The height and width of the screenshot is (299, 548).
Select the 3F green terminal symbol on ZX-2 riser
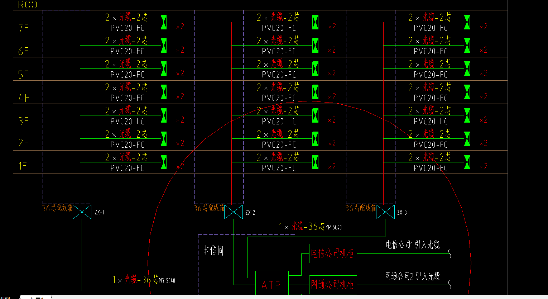click(x=316, y=115)
